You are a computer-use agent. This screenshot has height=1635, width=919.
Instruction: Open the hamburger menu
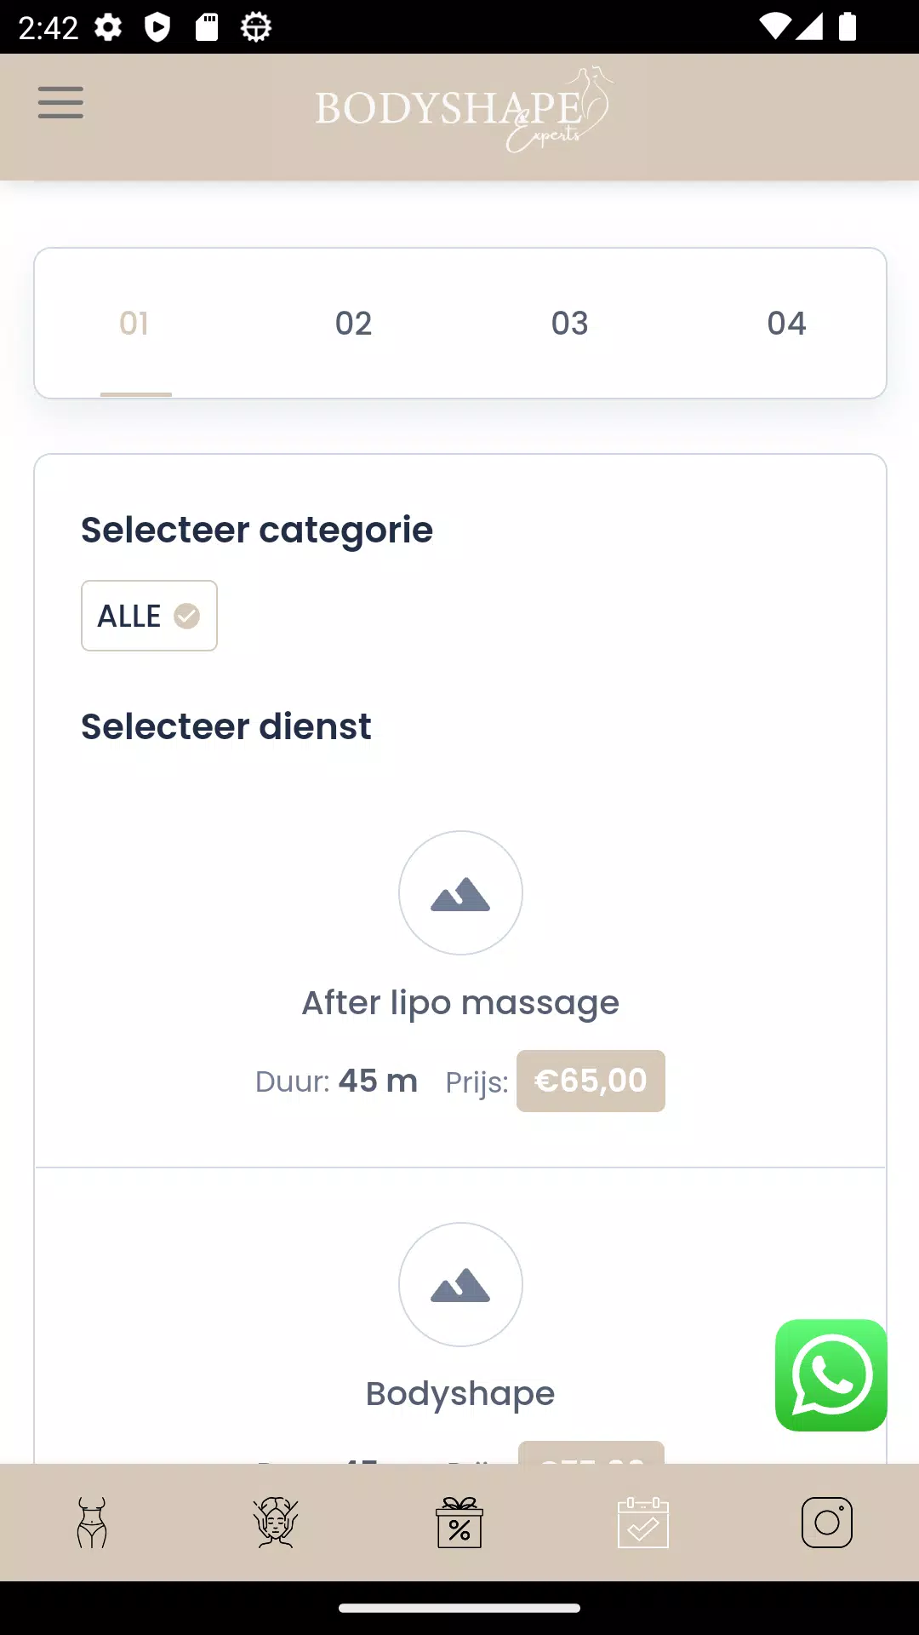[60, 103]
